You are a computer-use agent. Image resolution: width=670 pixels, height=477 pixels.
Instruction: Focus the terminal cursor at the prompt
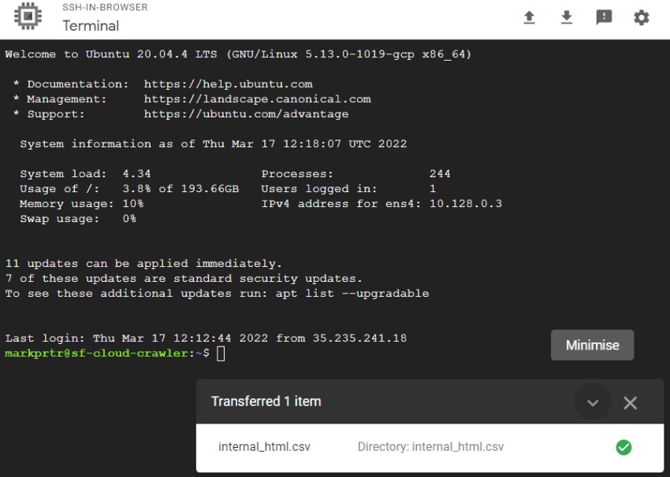coord(221,353)
